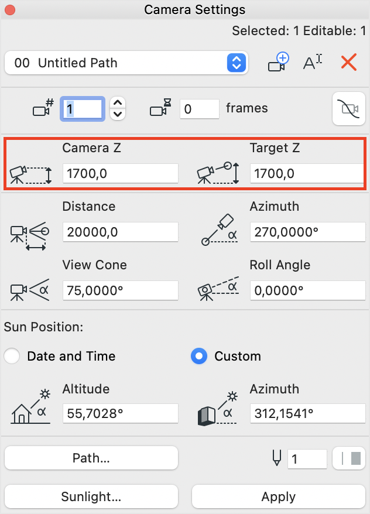370x514 pixels.
Task: Click the pen icon near pen number field
Action: click(x=277, y=458)
